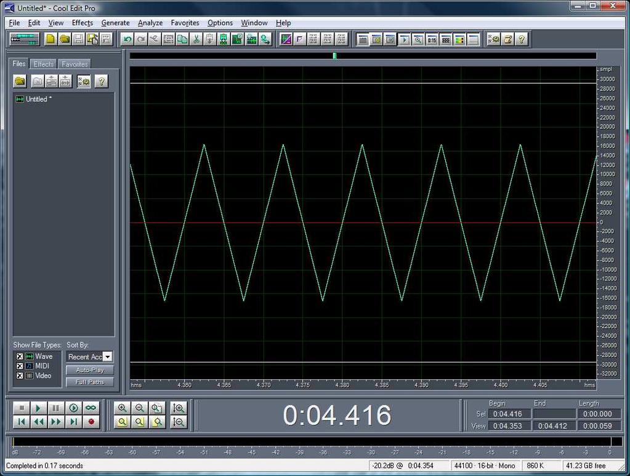
Task: Open the Generate menu
Action: tap(115, 23)
